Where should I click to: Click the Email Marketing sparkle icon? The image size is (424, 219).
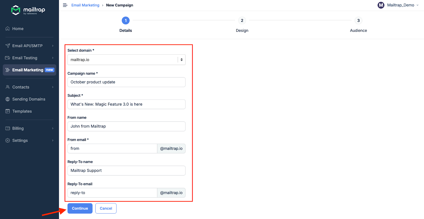(8, 70)
